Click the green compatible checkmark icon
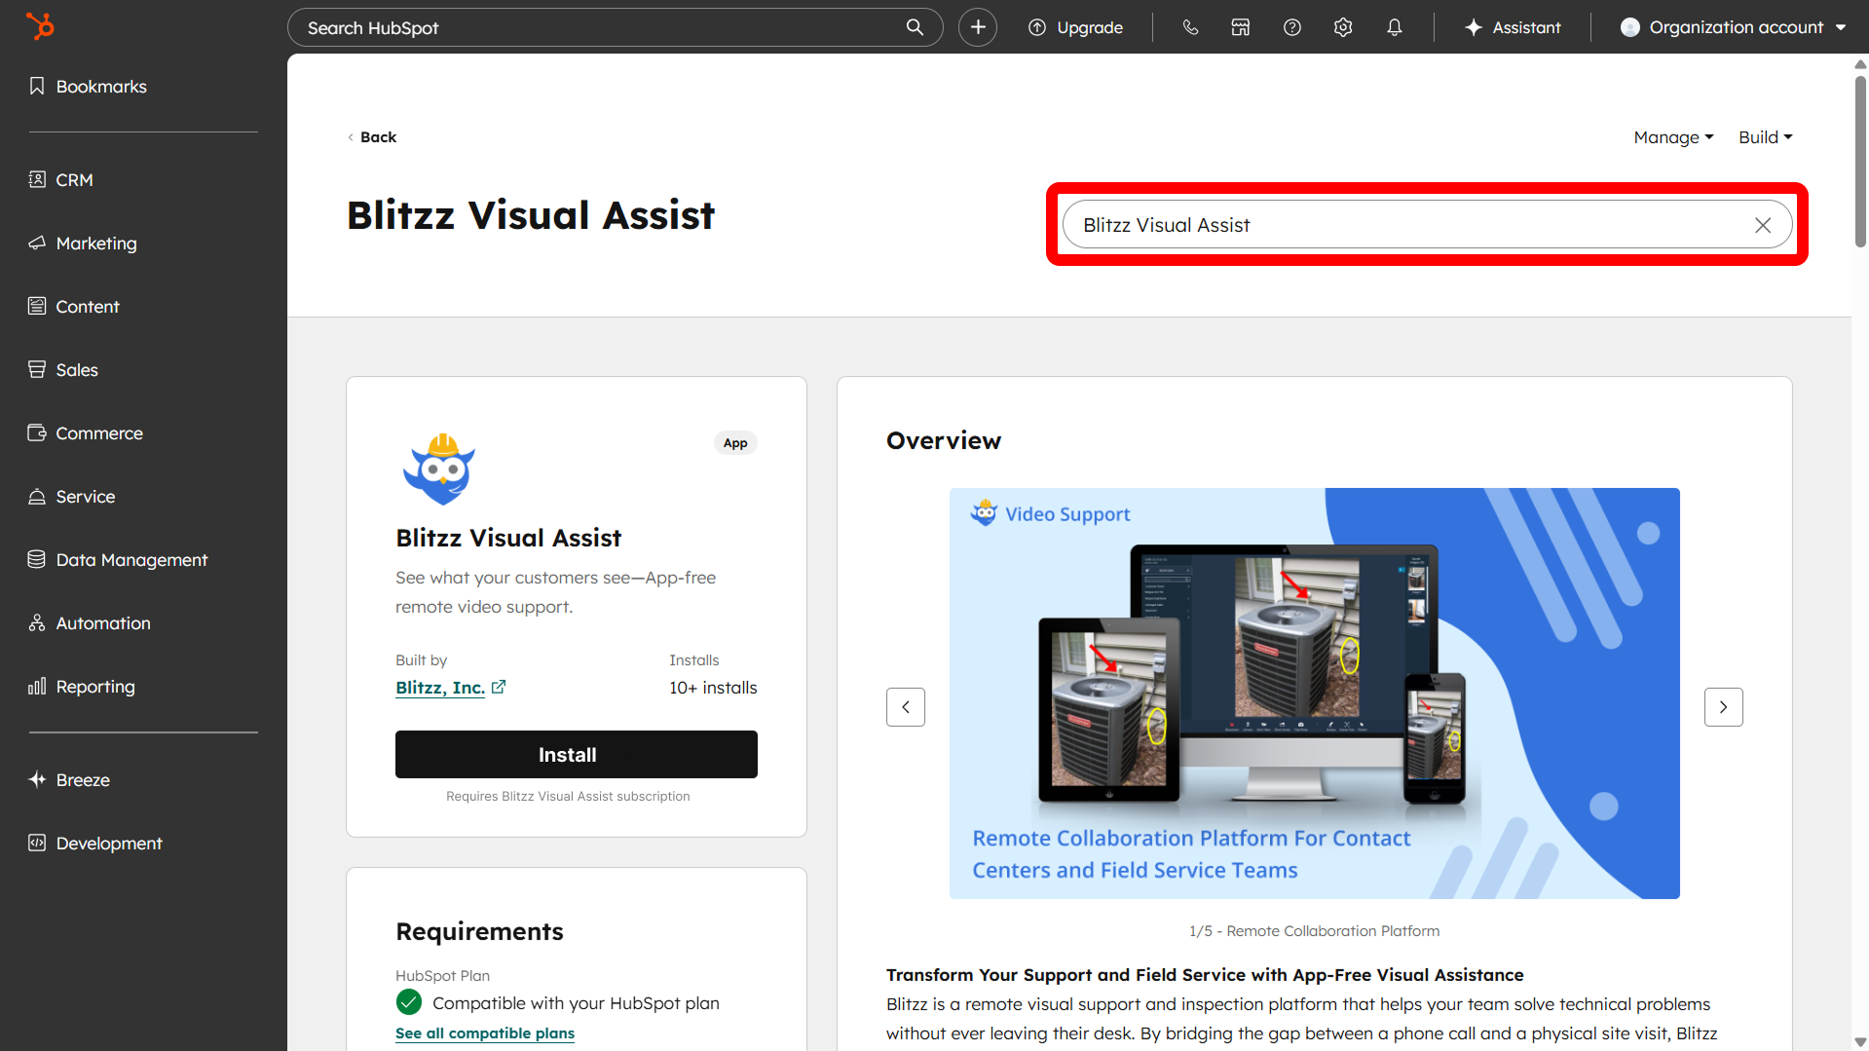 pyautogui.click(x=409, y=1002)
